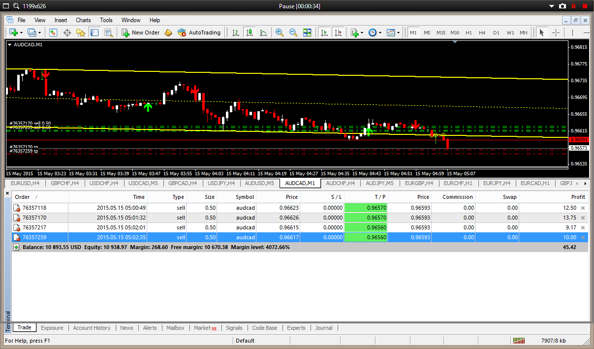Select the M30 timeframe
This screenshot has width=594, height=349.
pos(455,32)
